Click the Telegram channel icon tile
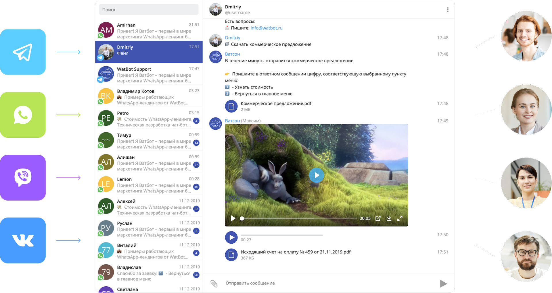 [x=23, y=52]
